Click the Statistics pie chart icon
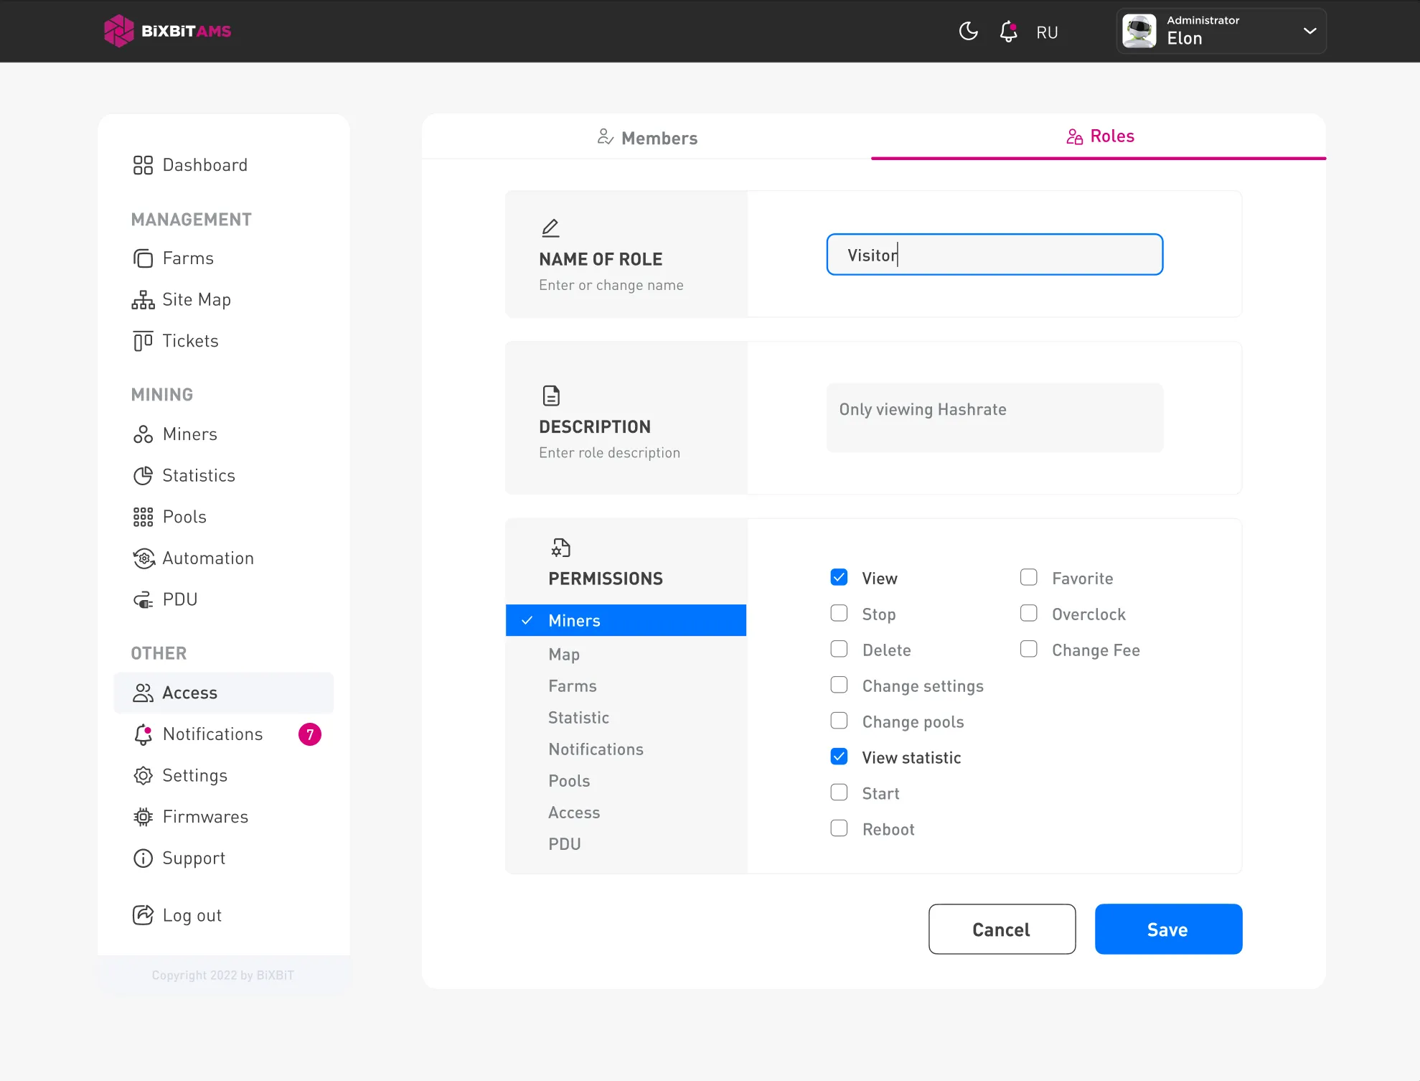Image resolution: width=1420 pixels, height=1081 pixels. click(x=143, y=475)
